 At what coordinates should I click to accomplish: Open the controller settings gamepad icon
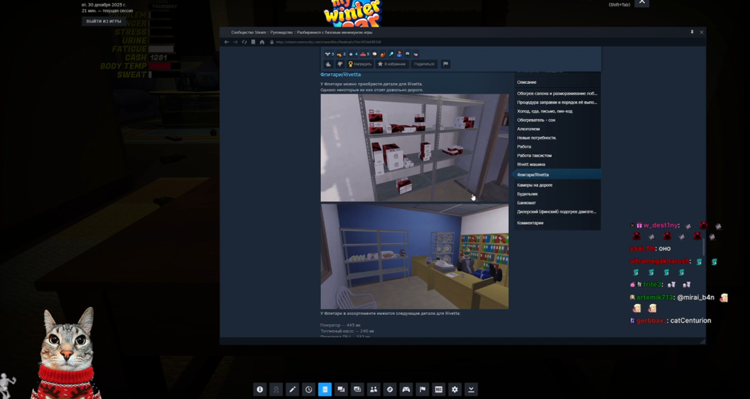coord(406,390)
